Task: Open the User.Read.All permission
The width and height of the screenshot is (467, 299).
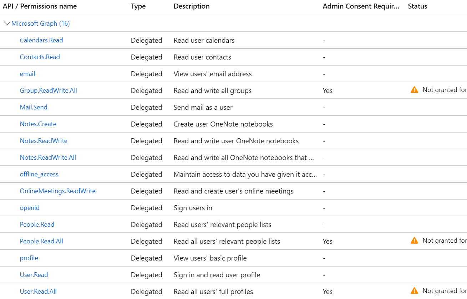Action: [38, 292]
